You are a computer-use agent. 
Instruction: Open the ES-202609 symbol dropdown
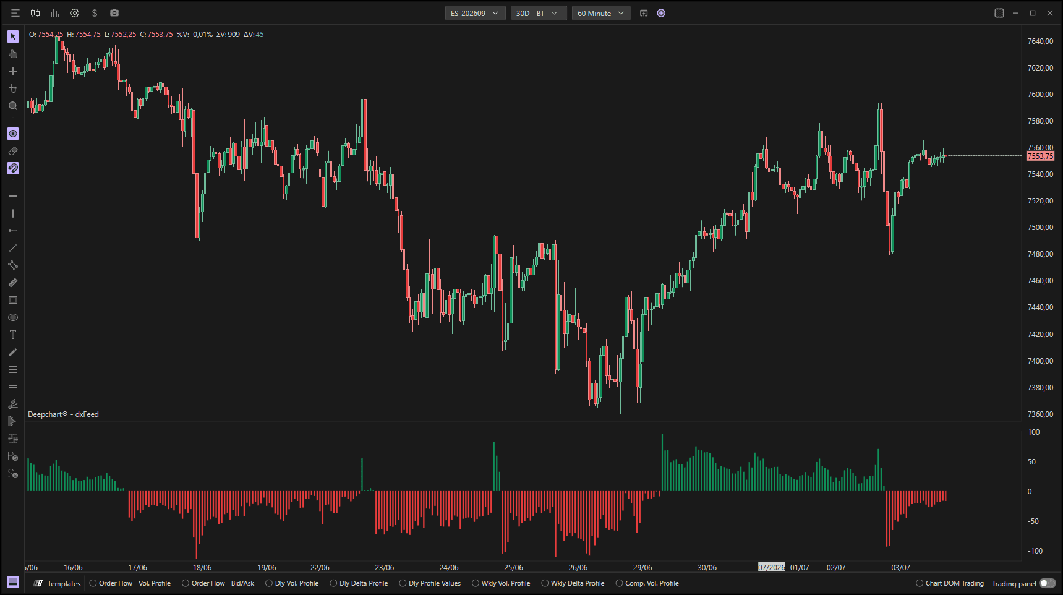(x=475, y=13)
